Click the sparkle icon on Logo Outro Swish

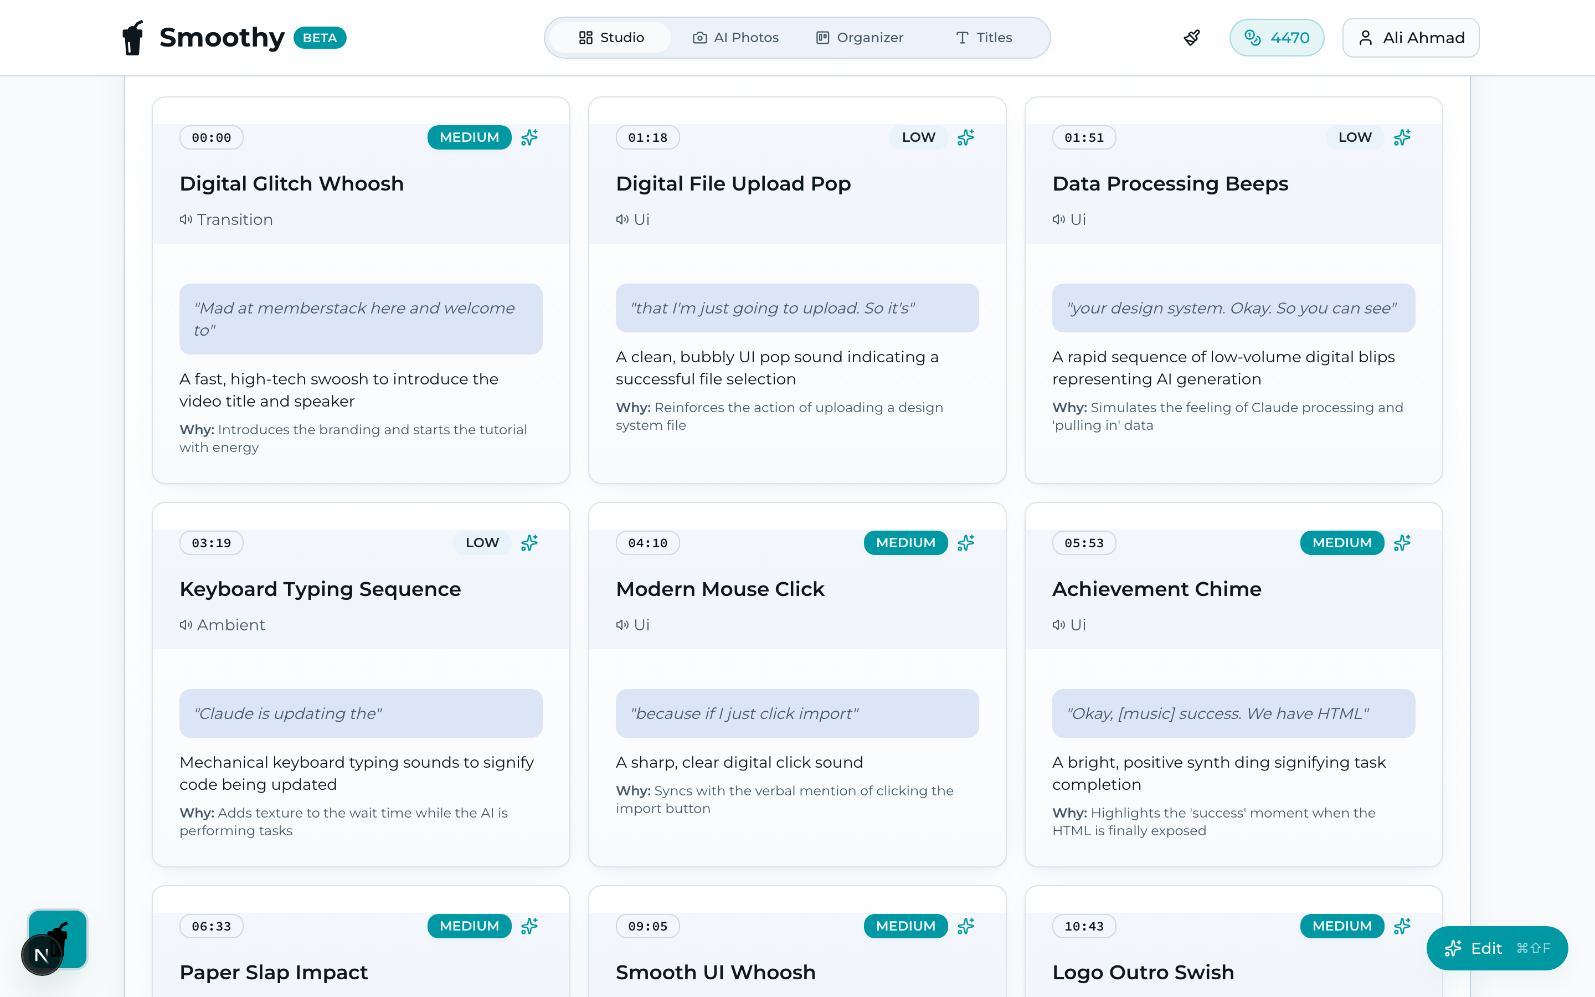click(1402, 926)
